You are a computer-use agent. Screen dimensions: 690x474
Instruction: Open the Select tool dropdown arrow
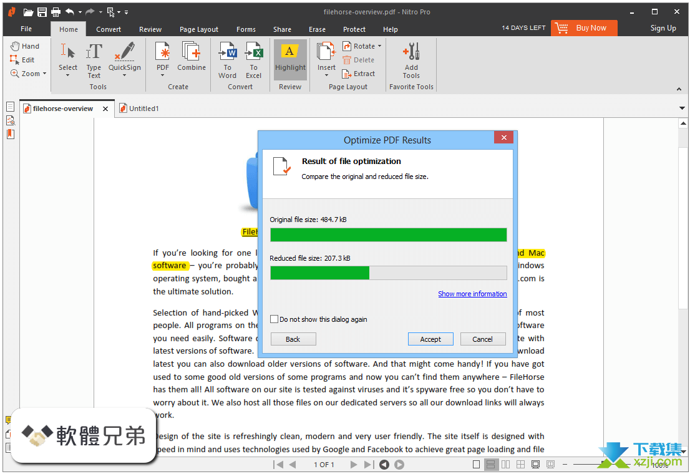[x=68, y=75]
